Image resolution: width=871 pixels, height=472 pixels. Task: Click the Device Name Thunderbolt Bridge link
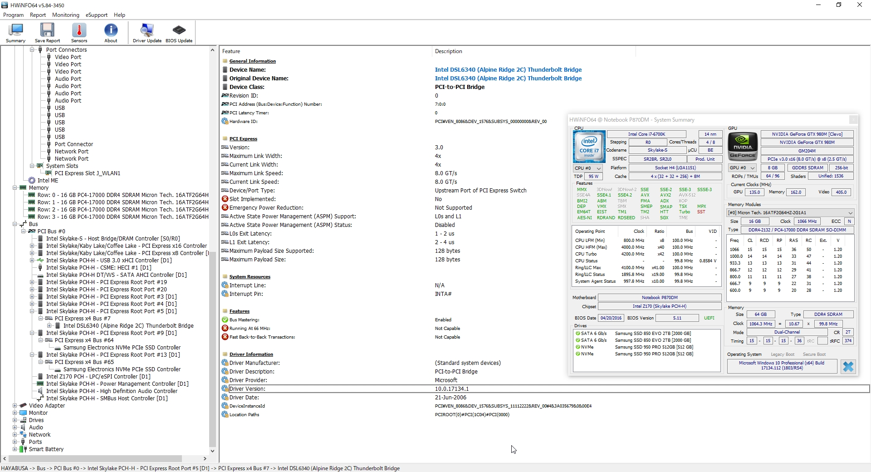(508, 70)
